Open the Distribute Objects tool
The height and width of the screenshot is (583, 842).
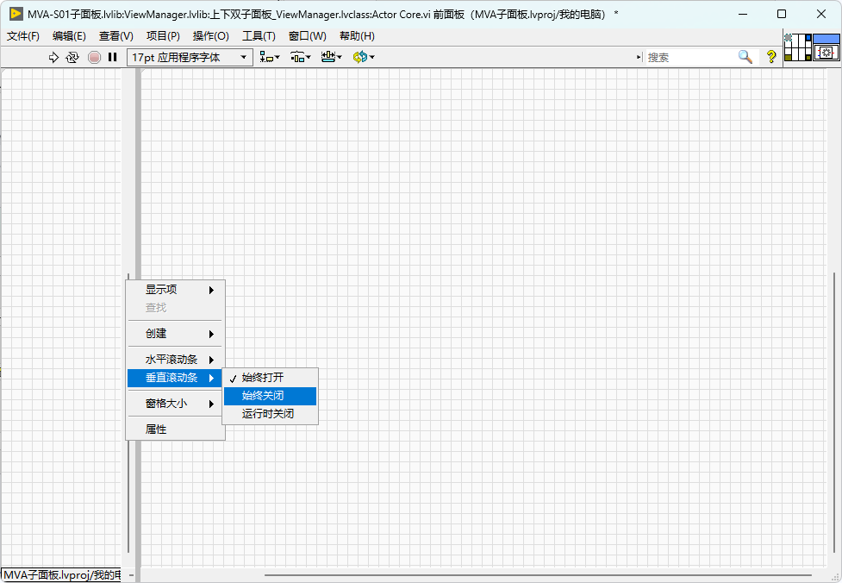click(301, 57)
